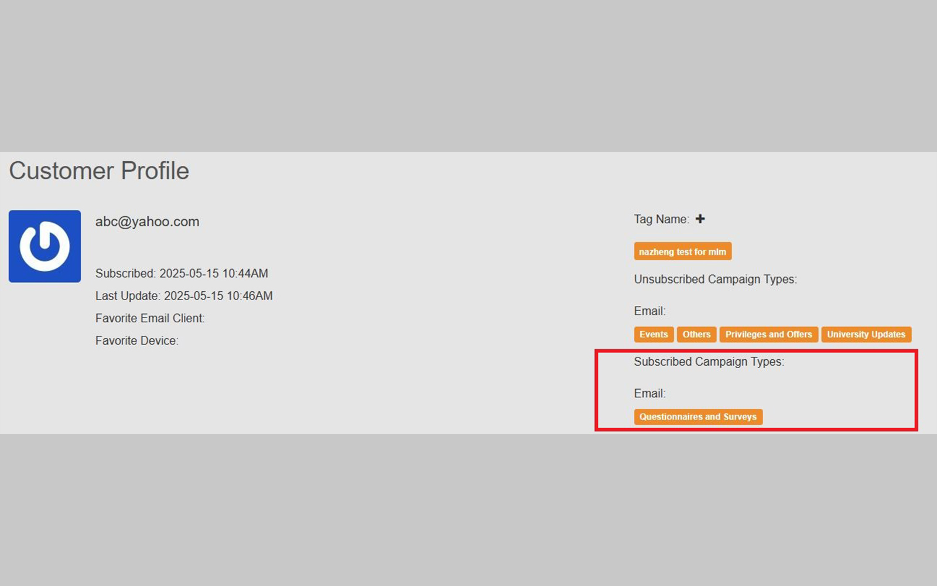Click the Unsubscribed Campaign Types heading
This screenshot has width=937, height=586.
tap(715, 280)
